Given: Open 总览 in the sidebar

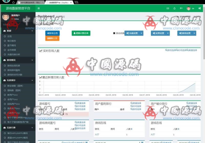Looking at the screenshot, I should pos(9,36).
